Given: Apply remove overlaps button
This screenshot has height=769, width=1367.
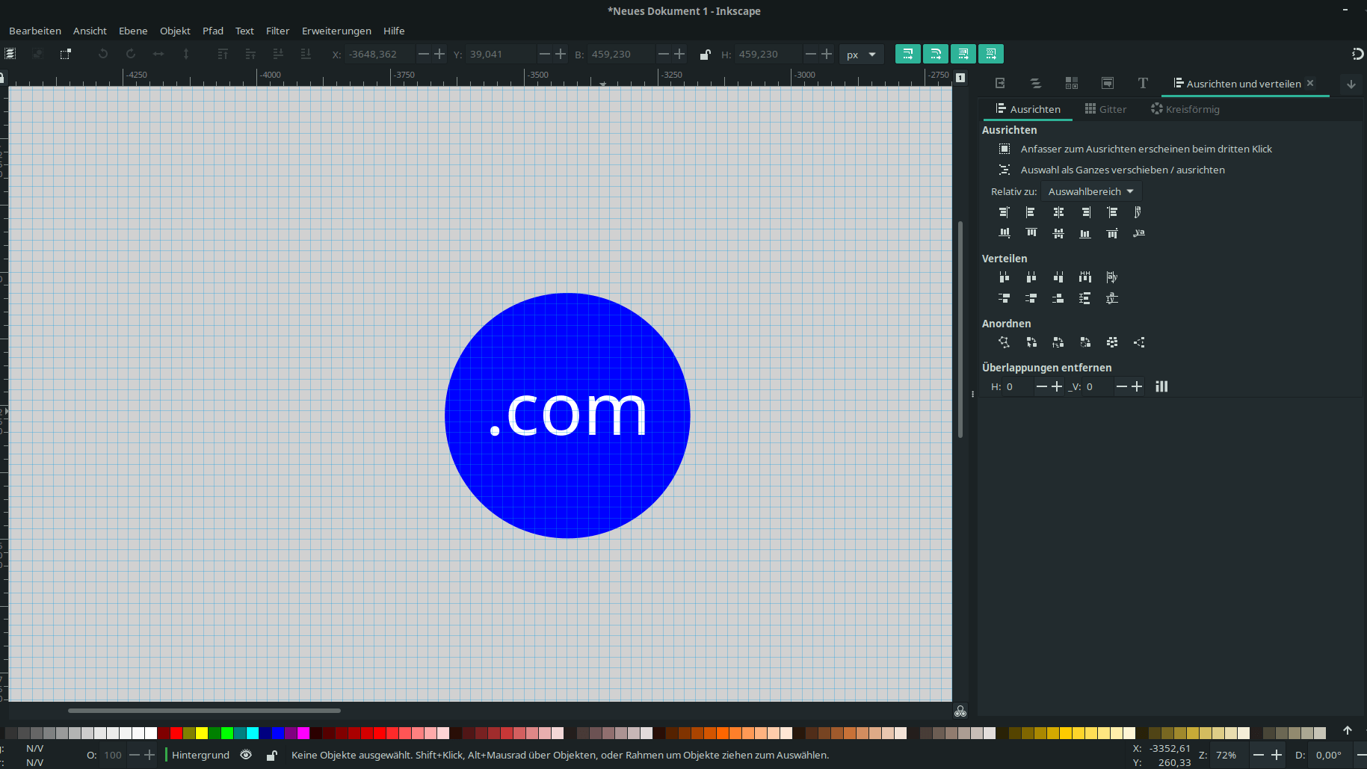Looking at the screenshot, I should (1161, 386).
